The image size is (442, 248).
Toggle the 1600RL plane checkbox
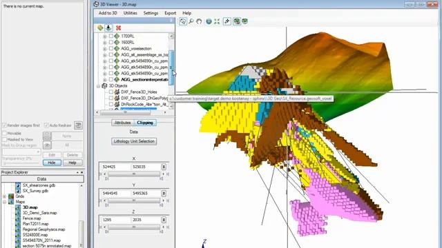111,43
